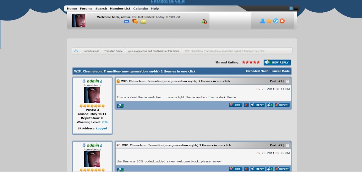This screenshot has height=172, width=362.
Task: Click the add-buddy icon under post #2
Action: click(x=120, y=170)
